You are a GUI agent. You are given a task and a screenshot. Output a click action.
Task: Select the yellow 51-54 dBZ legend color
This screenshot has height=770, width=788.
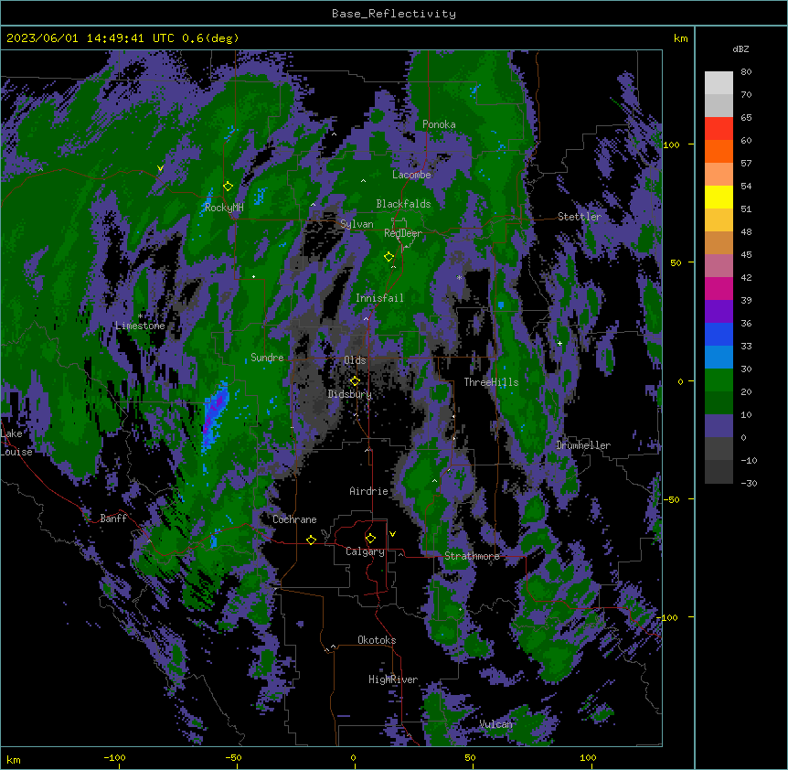(719, 198)
